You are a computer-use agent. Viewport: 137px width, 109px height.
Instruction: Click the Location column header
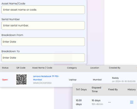point(95,68)
